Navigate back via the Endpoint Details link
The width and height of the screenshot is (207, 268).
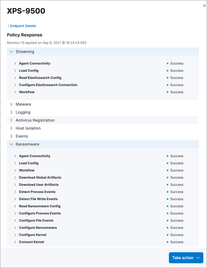pyautogui.click(x=23, y=26)
